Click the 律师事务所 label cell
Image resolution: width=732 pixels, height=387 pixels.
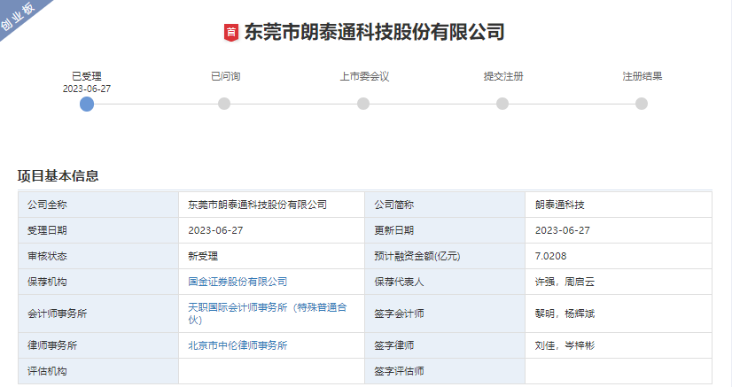98,345
